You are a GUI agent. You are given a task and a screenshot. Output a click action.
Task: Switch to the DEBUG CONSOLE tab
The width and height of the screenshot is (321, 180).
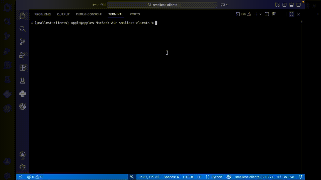coord(89,14)
